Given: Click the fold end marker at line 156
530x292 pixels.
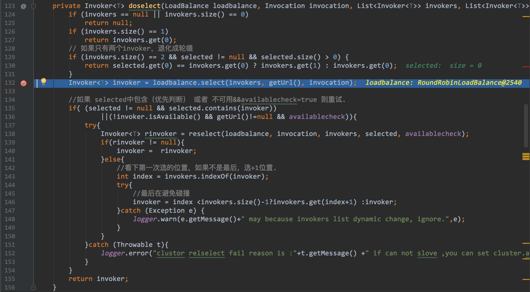Looking at the screenshot, I should (34, 287).
